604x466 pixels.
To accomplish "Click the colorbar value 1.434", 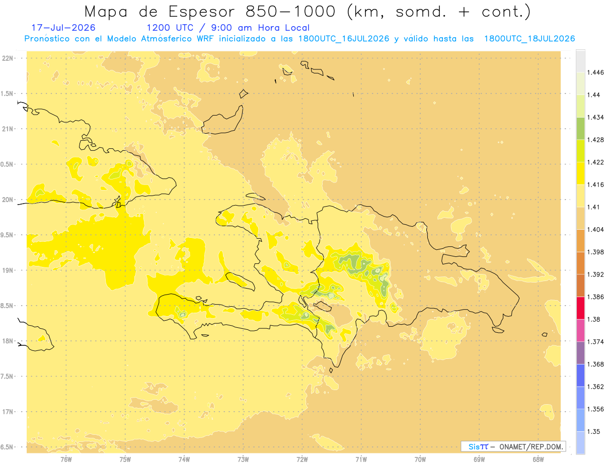I will 595,117.
